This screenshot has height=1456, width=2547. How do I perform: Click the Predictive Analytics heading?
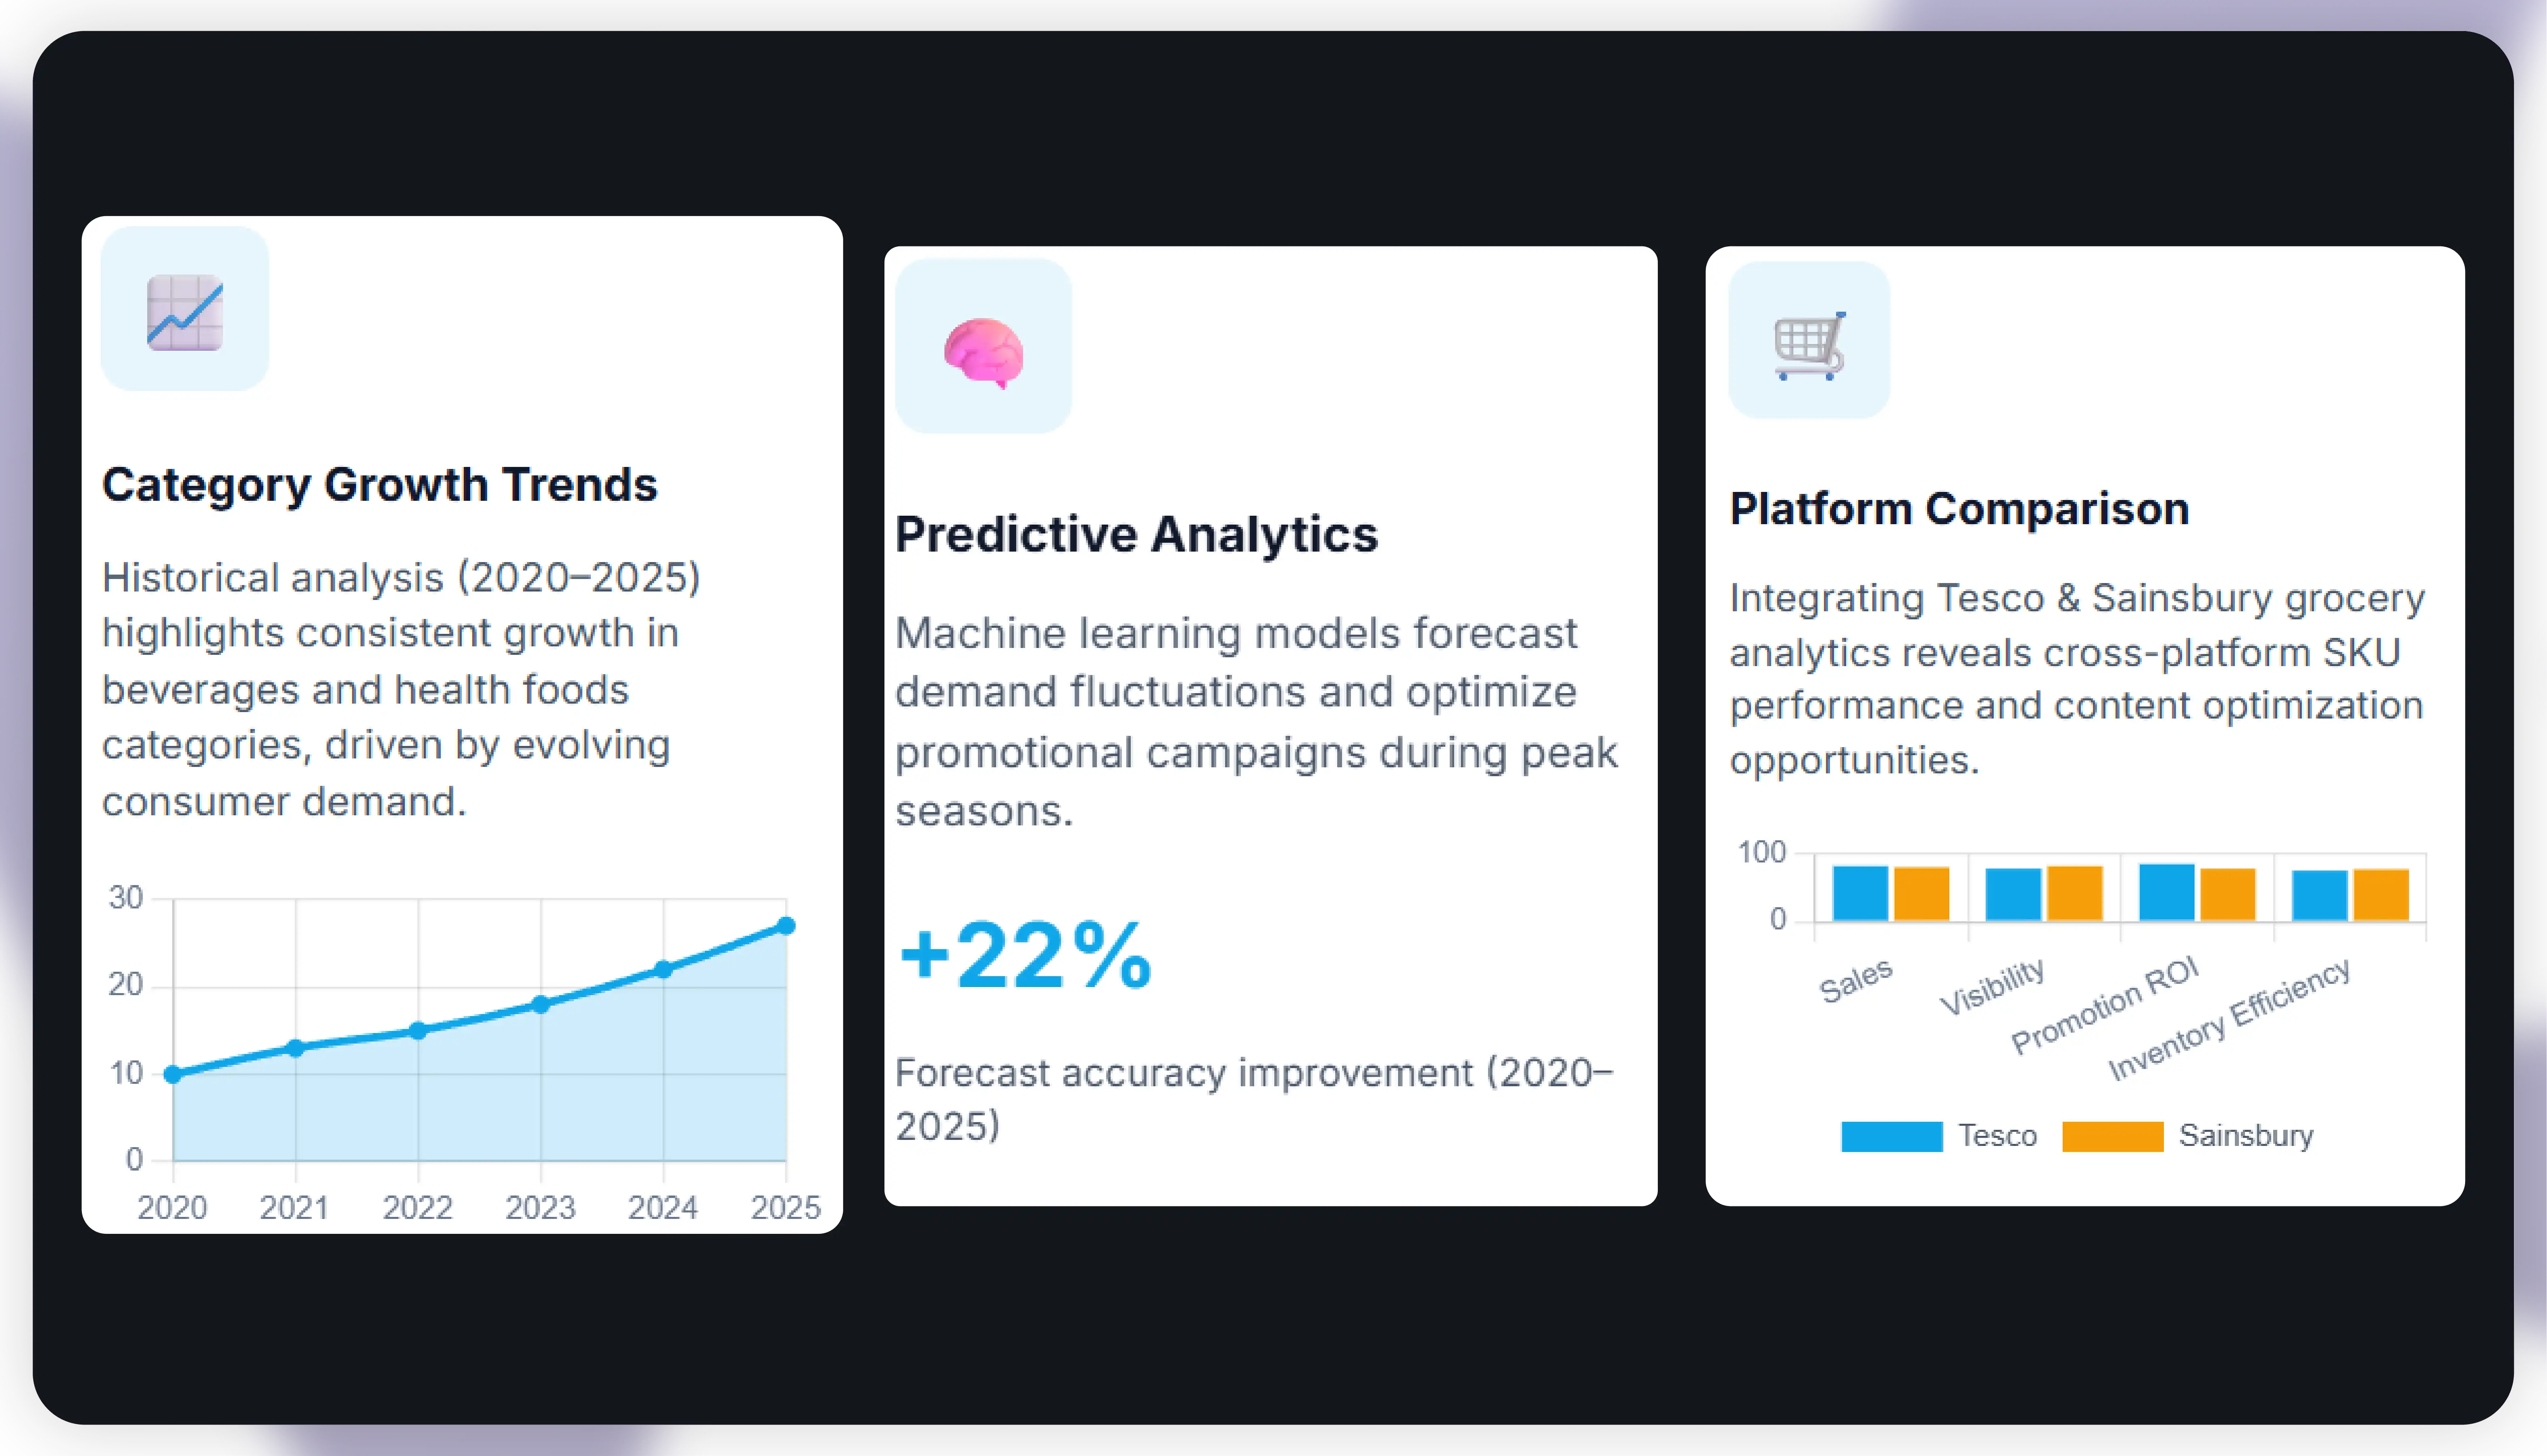pyautogui.click(x=1136, y=534)
